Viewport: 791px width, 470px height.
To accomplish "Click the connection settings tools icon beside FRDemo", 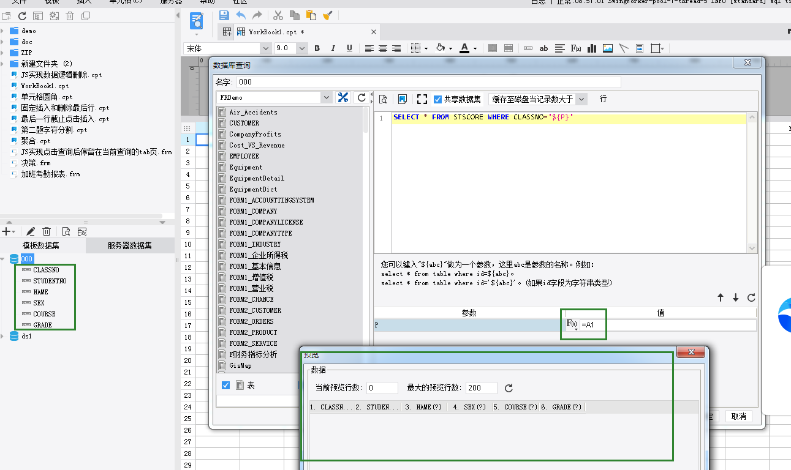I will (x=343, y=97).
